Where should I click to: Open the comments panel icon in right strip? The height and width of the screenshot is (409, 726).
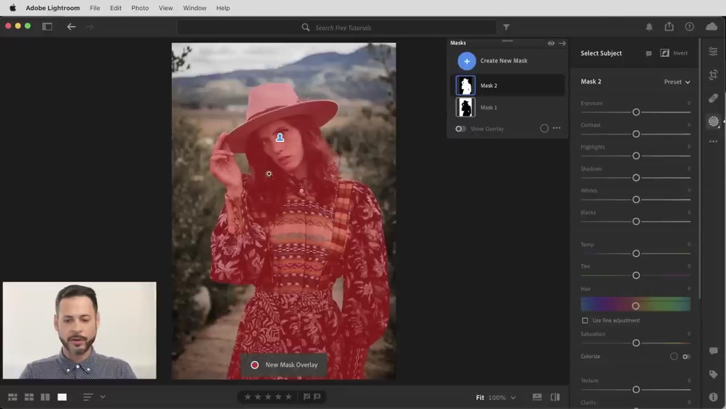tap(713, 352)
